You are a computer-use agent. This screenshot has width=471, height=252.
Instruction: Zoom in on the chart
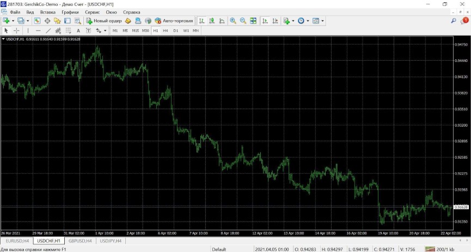(233, 21)
